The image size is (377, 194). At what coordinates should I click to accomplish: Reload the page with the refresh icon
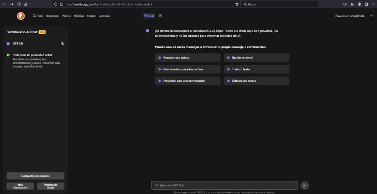(19, 4)
